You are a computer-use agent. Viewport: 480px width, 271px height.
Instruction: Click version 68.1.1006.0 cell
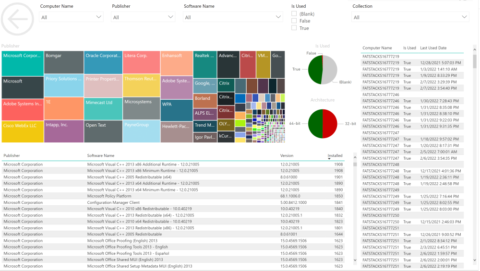[x=290, y=196]
